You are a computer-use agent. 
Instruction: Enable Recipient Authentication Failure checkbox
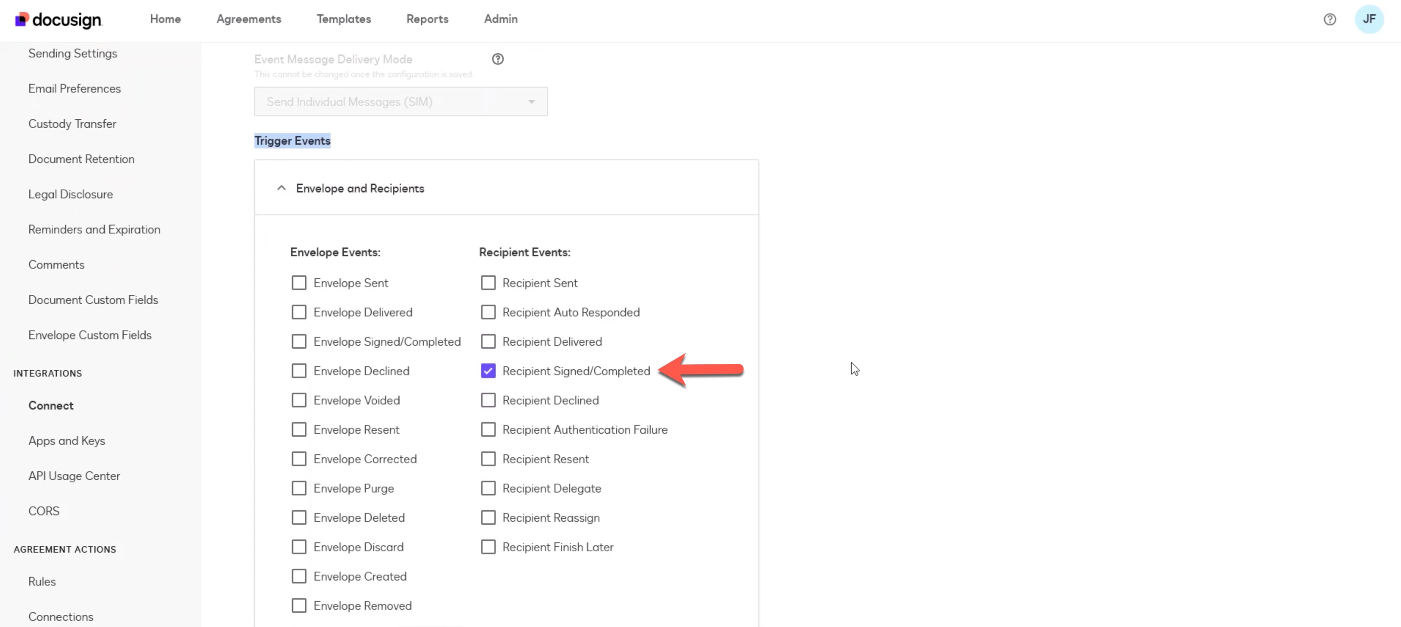click(488, 429)
